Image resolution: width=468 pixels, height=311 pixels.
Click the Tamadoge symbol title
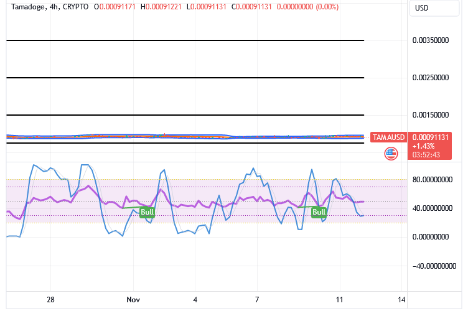29,7
